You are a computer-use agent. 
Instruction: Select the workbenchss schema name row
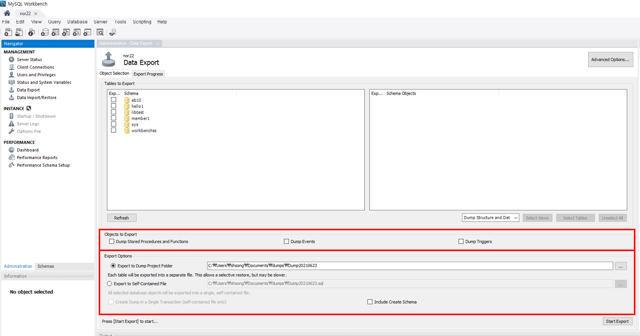click(144, 131)
